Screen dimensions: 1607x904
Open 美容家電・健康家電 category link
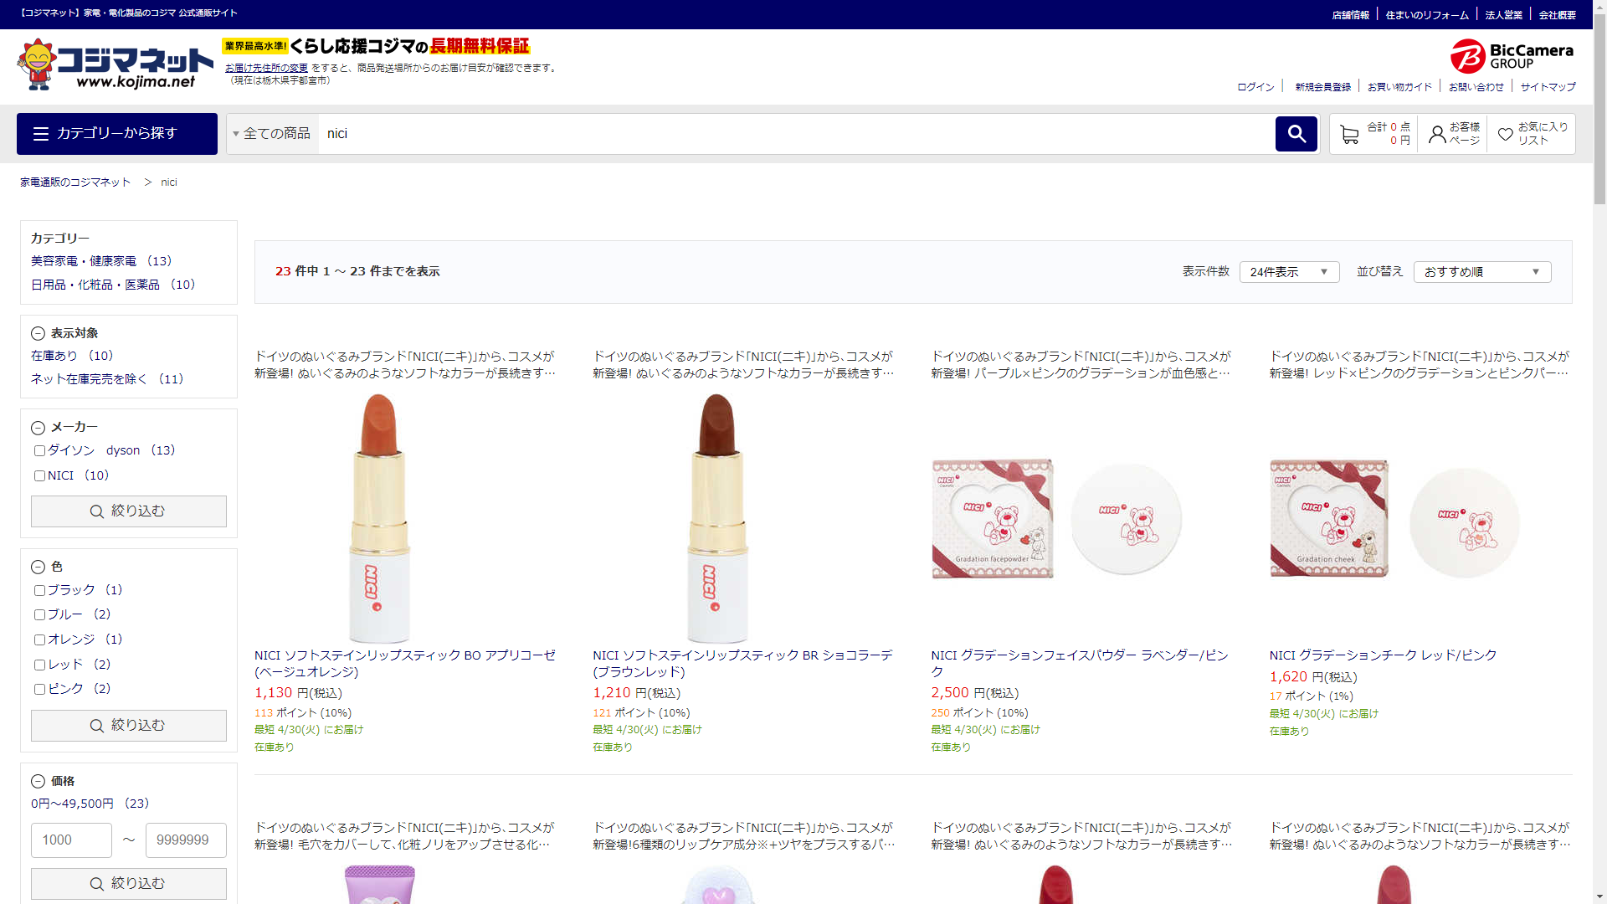point(84,261)
